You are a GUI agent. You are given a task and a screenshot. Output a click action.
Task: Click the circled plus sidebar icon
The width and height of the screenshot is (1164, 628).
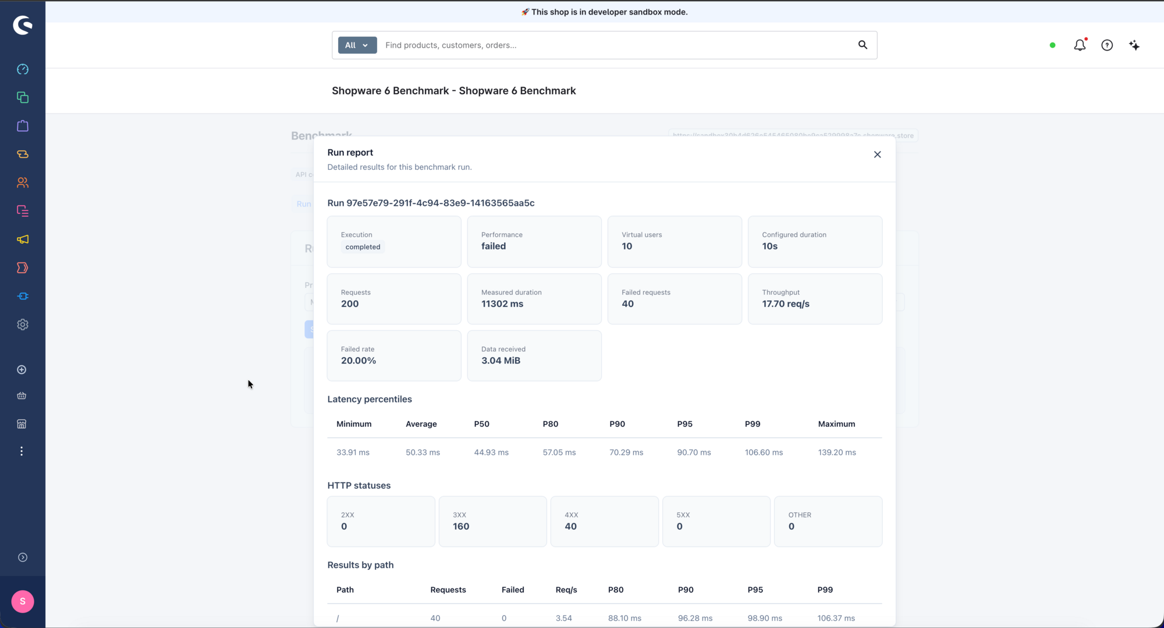point(22,370)
